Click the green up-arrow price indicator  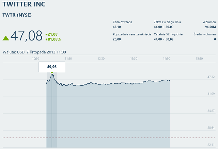[6, 38]
